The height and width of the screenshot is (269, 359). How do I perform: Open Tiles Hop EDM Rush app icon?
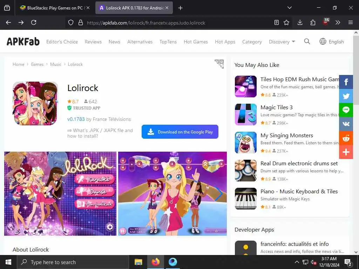pos(246,87)
